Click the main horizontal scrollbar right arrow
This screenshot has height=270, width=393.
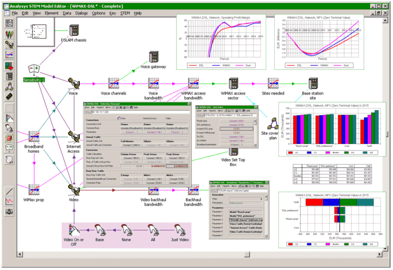379,255
